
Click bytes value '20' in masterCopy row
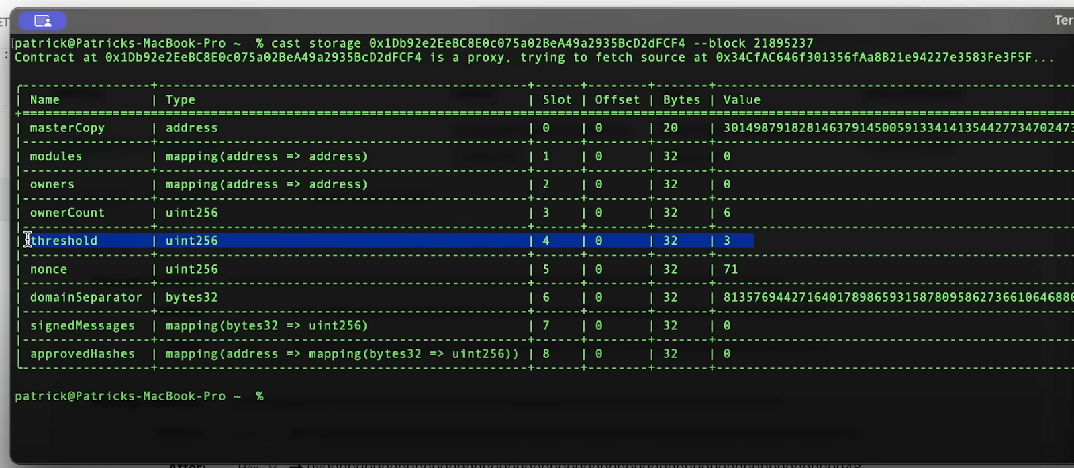[x=671, y=128]
